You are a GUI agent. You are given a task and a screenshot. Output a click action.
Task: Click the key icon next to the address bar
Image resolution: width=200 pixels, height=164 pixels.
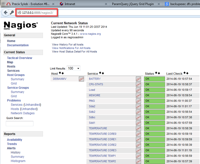tap(12, 12)
